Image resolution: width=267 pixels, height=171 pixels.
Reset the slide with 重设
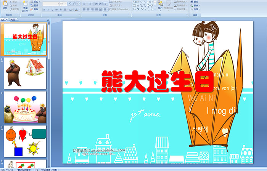click(x=34, y=5)
